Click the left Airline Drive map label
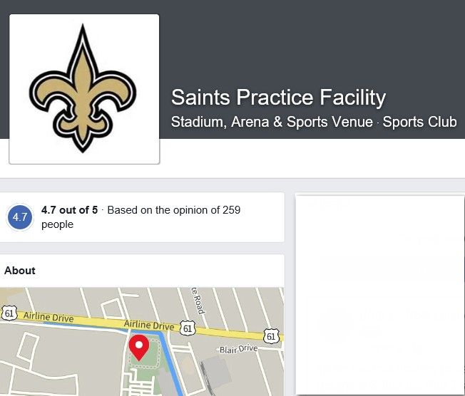 pos(48,317)
